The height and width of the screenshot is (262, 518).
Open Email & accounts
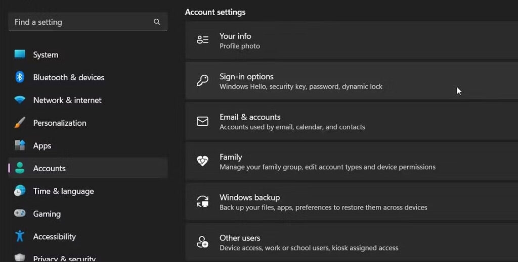352,121
